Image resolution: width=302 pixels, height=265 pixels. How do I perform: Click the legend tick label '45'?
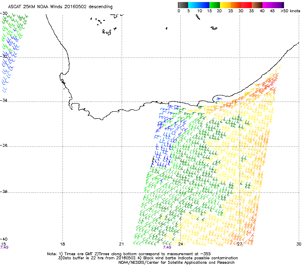click(x=272, y=11)
